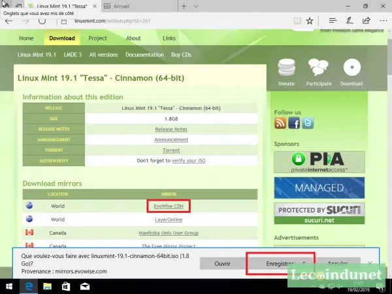Show tab previews chevron
This screenshot has height=294, width=392.
[x=196, y=7]
